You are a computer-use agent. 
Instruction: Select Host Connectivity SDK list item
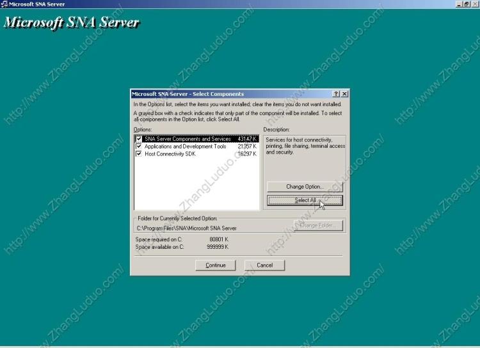(197, 154)
